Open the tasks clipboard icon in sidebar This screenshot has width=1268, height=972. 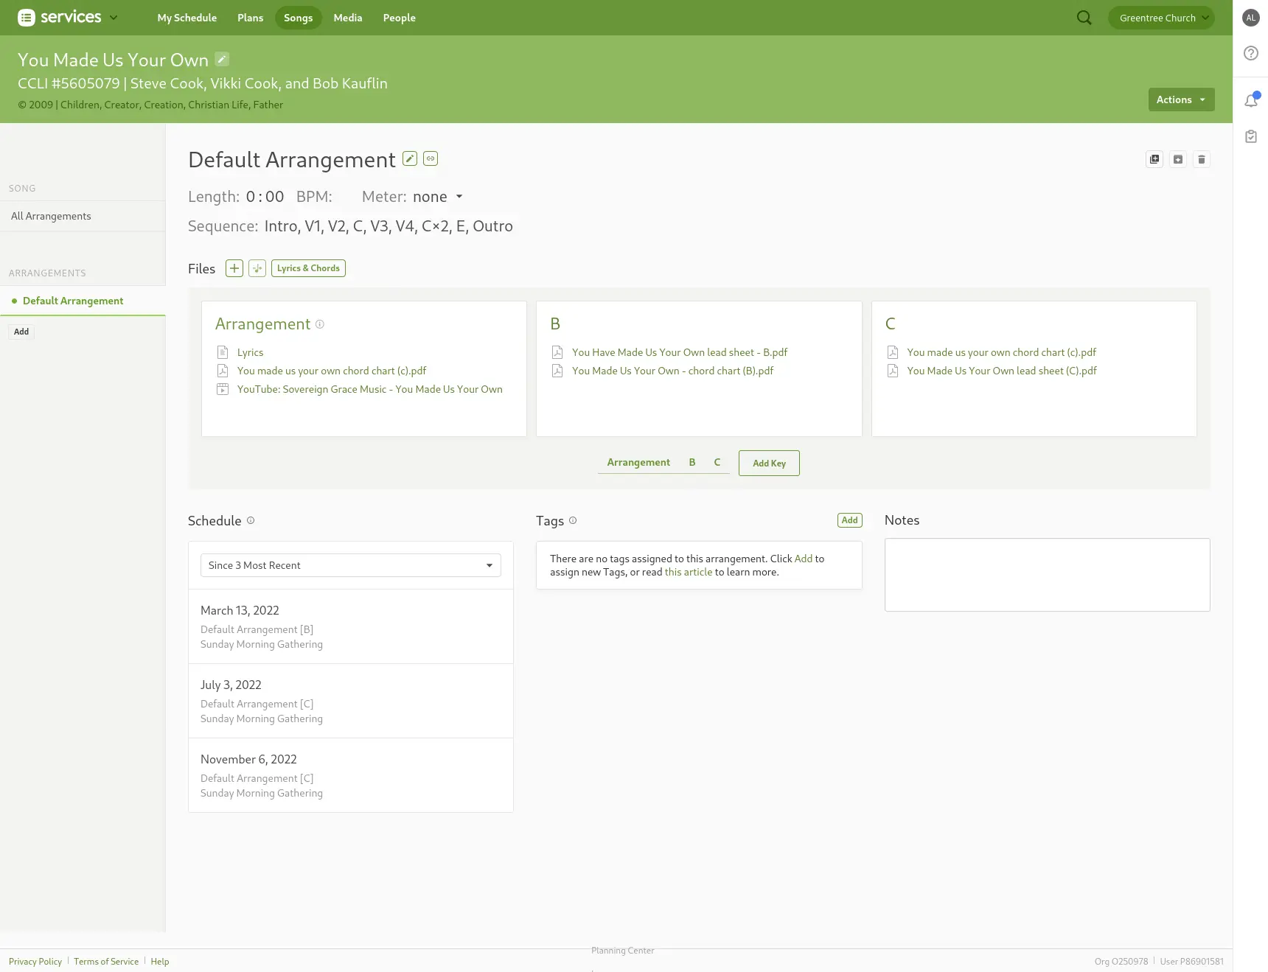tap(1250, 136)
